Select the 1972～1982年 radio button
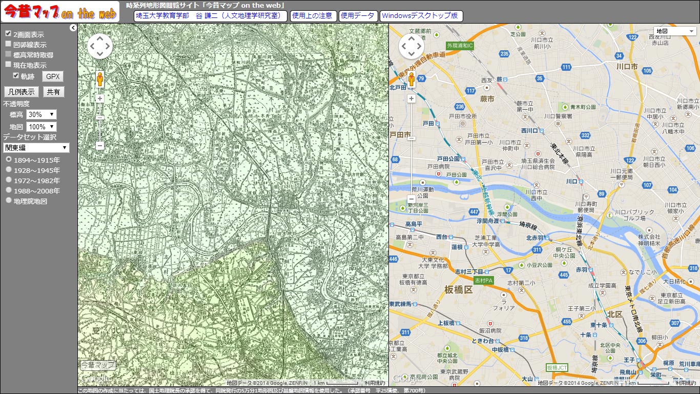The width and height of the screenshot is (700, 394). click(8, 180)
